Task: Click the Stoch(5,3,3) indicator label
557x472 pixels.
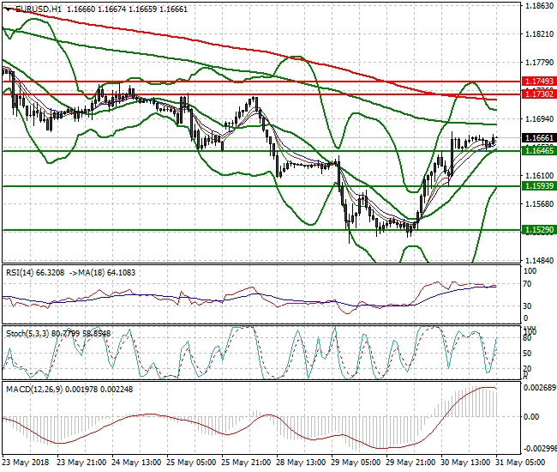Action: (x=28, y=334)
